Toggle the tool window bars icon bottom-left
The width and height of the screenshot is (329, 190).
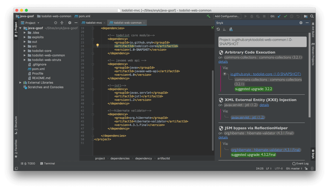(x=16, y=169)
